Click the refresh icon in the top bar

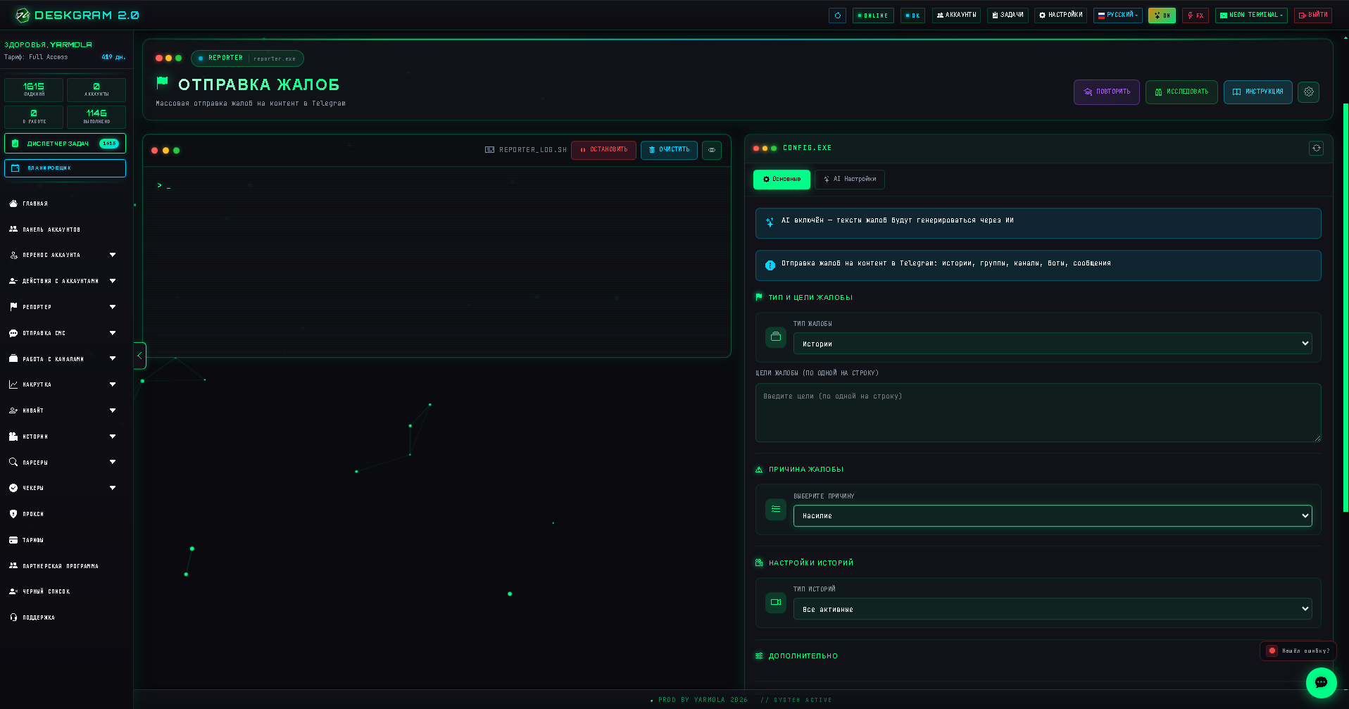(x=837, y=15)
